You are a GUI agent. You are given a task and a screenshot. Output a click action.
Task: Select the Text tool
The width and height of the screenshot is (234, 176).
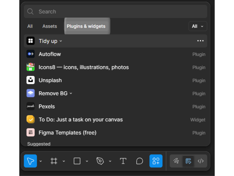pos(123,161)
